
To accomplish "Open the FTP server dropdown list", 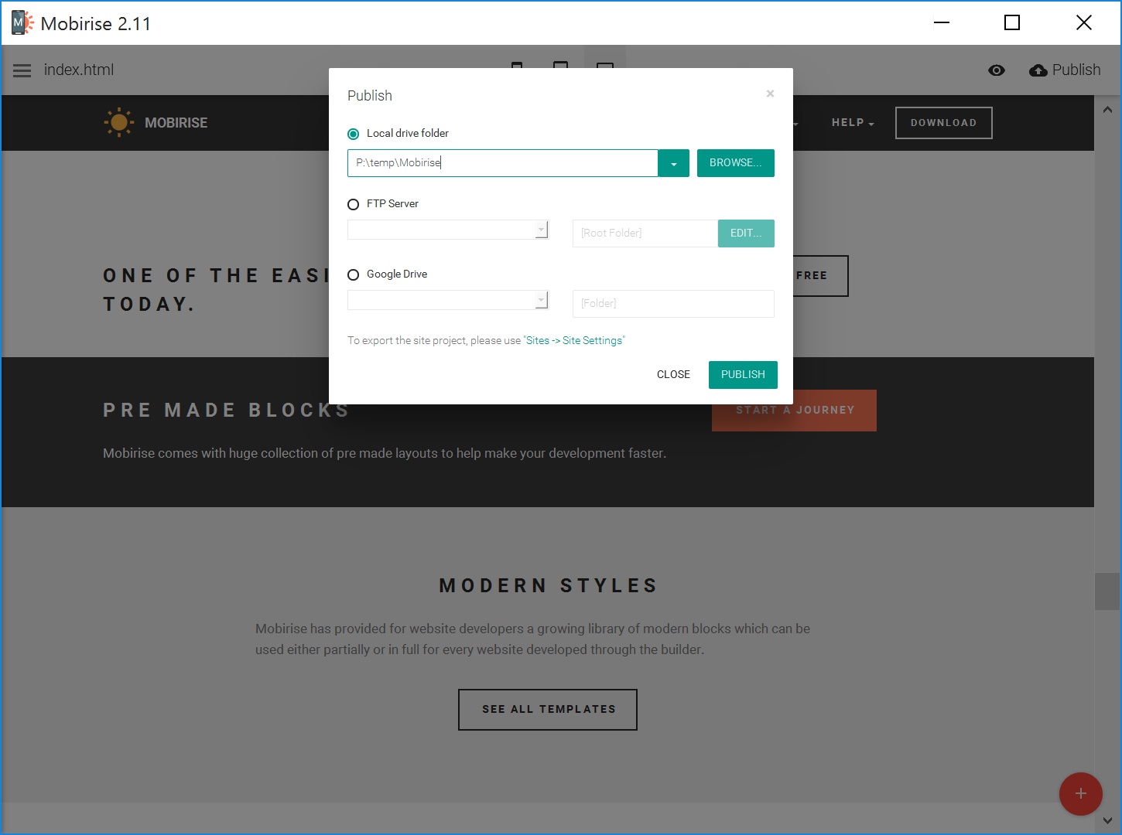I will [x=542, y=230].
